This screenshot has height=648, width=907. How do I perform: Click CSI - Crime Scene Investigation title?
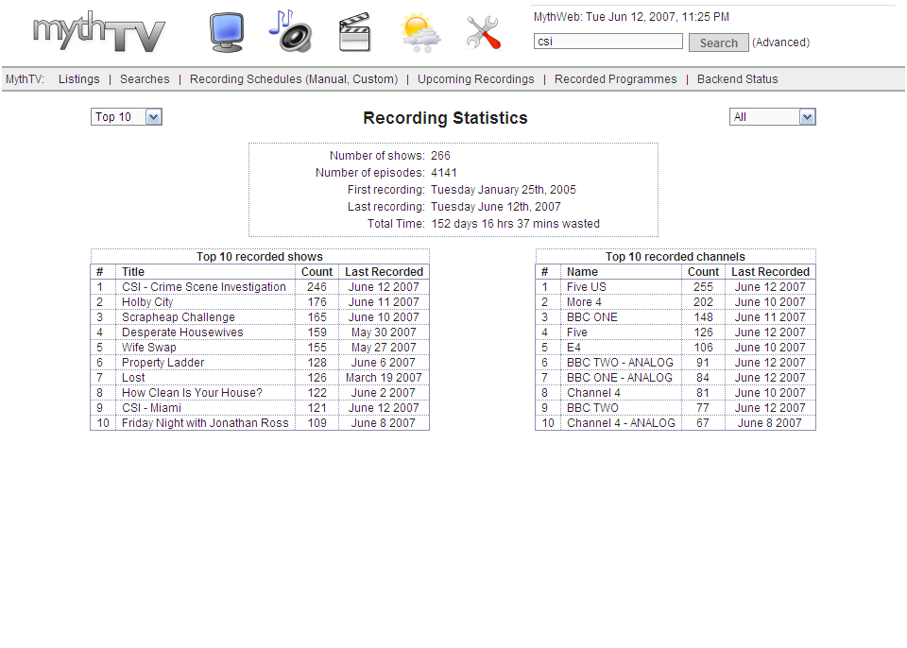click(204, 287)
